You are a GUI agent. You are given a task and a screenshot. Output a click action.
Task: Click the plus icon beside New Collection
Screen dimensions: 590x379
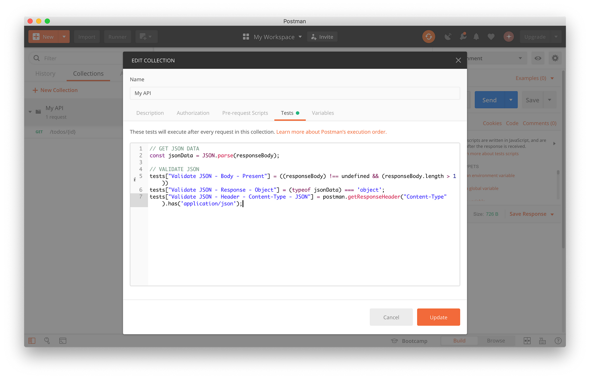click(x=35, y=90)
